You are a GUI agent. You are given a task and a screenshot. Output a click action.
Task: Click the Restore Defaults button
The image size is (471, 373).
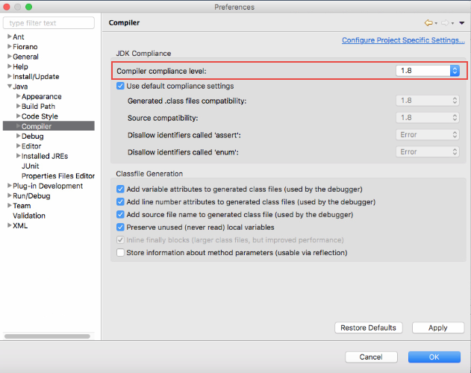tap(368, 327)
